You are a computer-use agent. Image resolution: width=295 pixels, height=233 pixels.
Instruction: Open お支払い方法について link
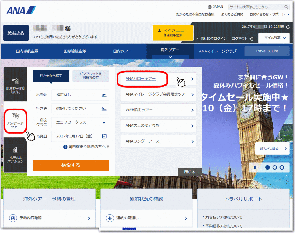[224, 217]
